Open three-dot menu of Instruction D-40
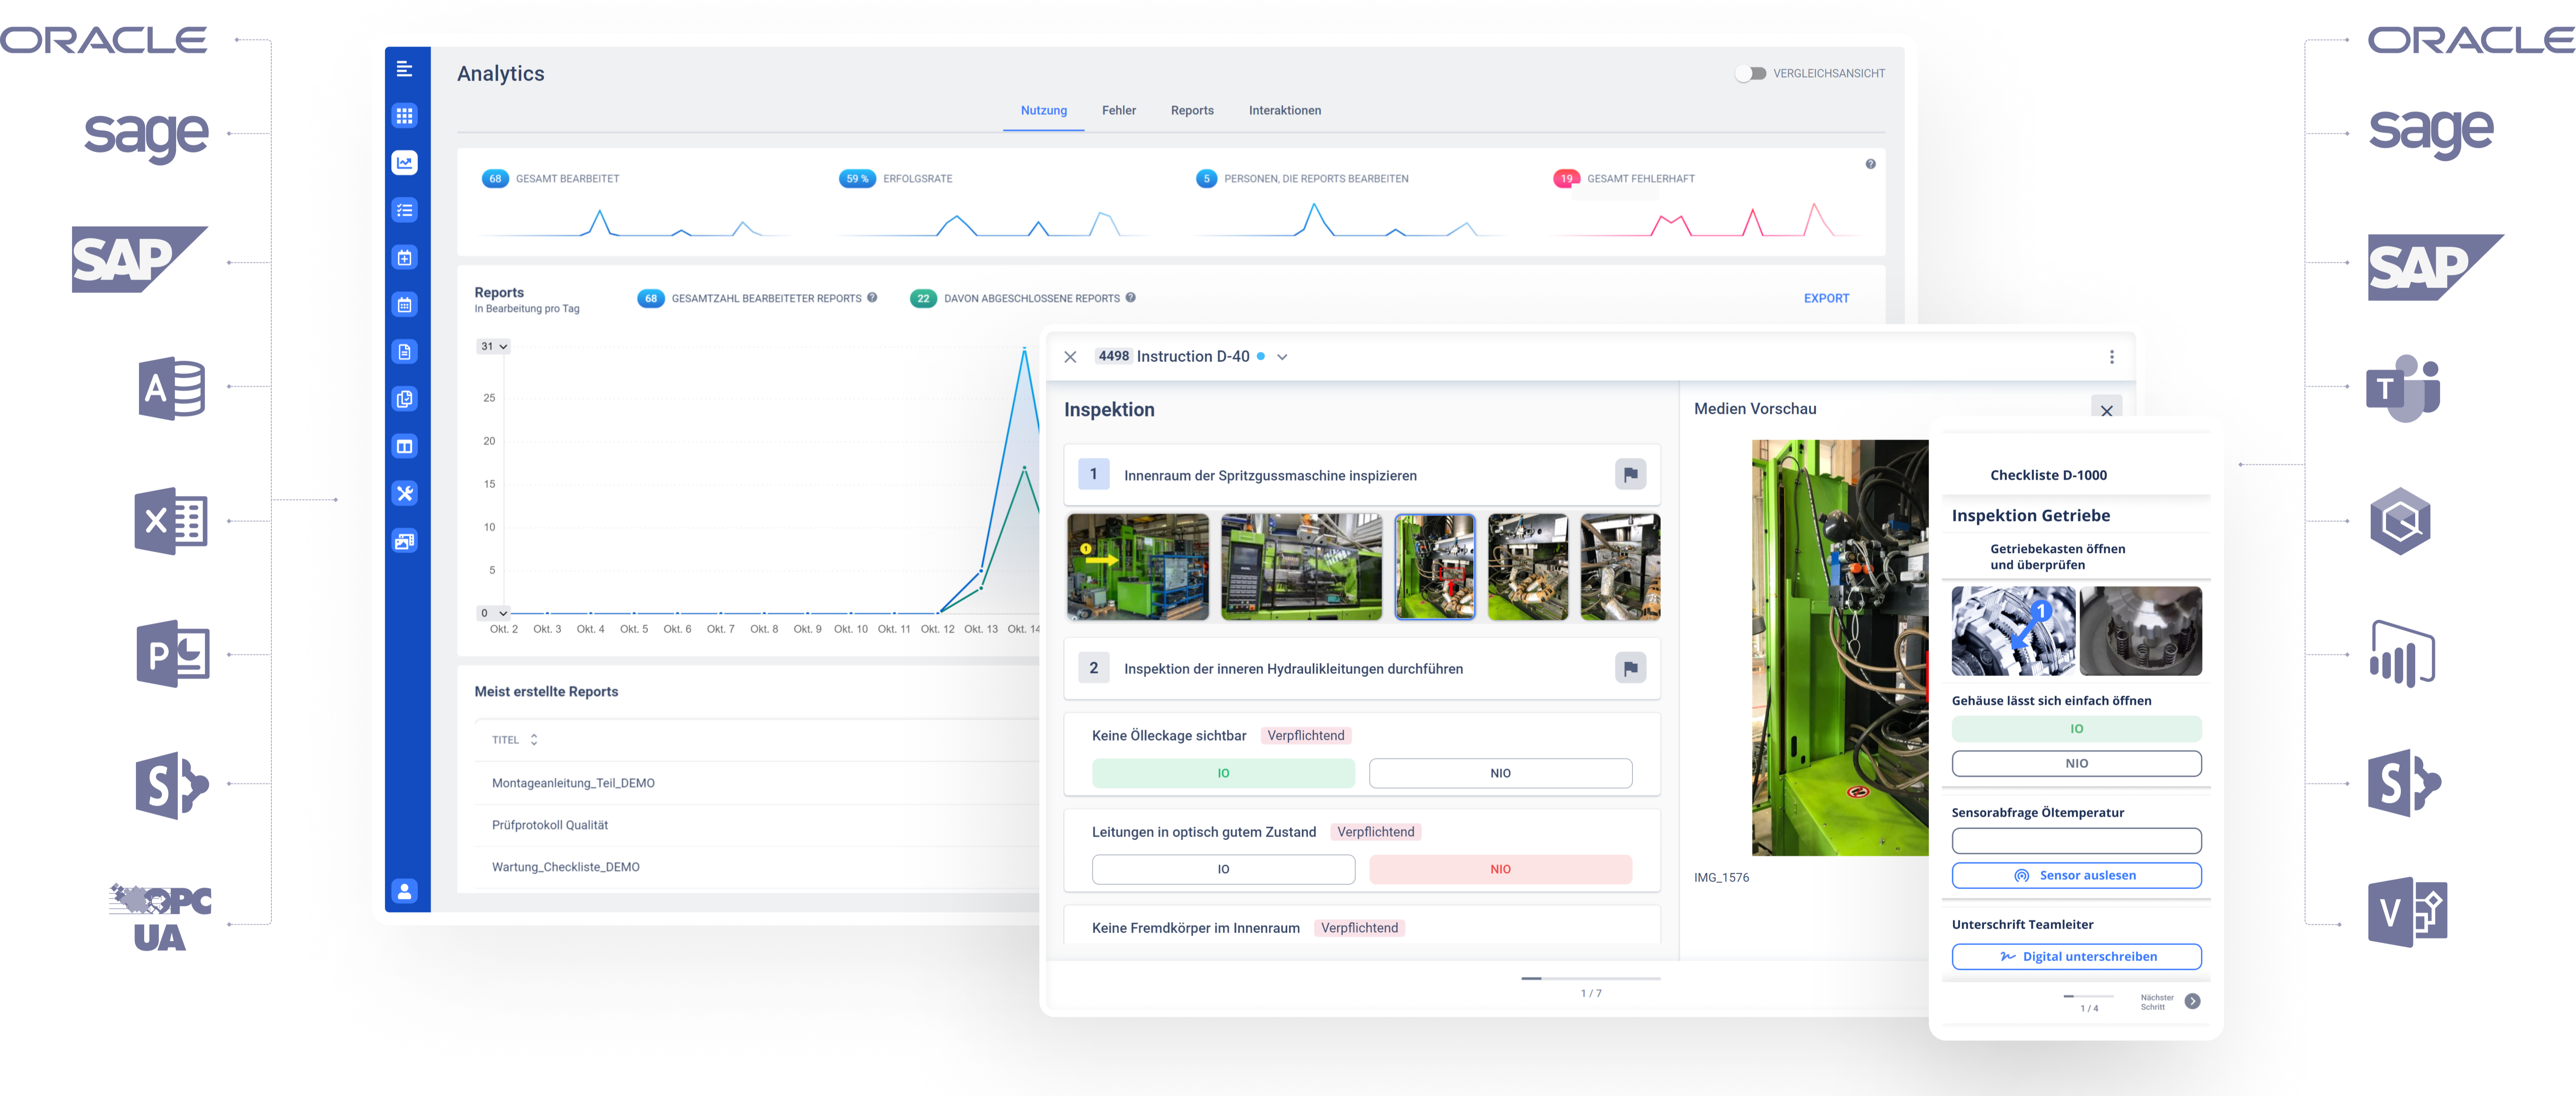 (x=2111, y=357)
